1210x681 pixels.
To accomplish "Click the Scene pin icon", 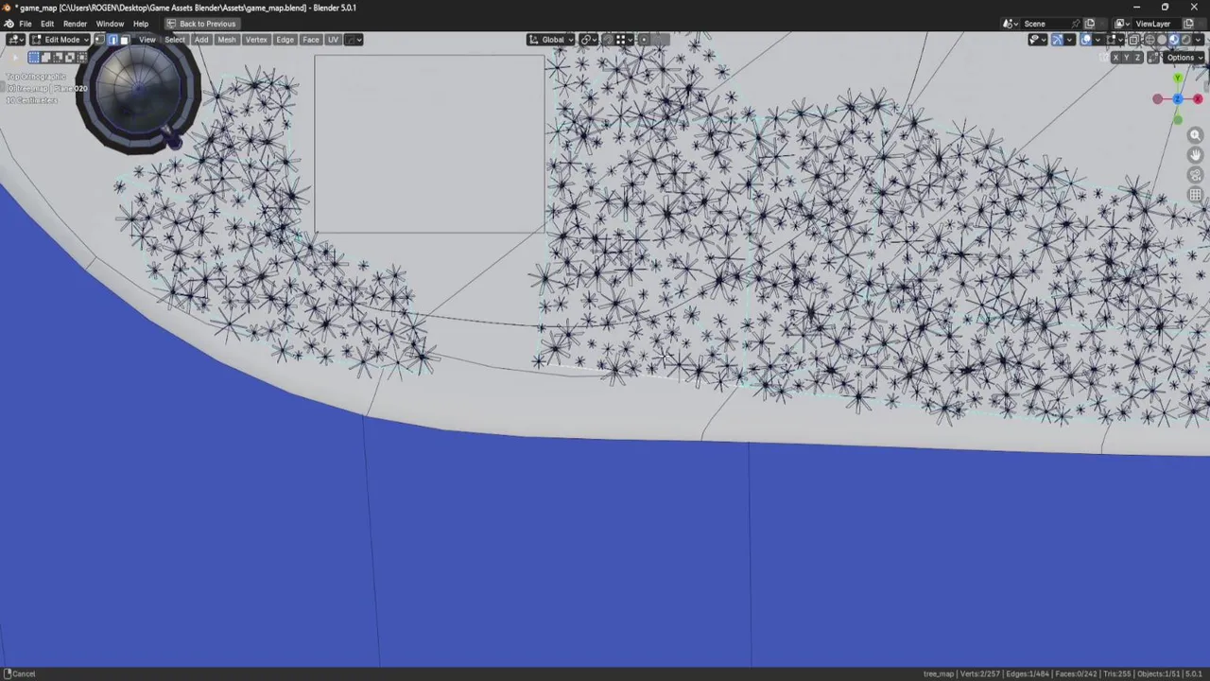I will click(x=1076, y=24).
